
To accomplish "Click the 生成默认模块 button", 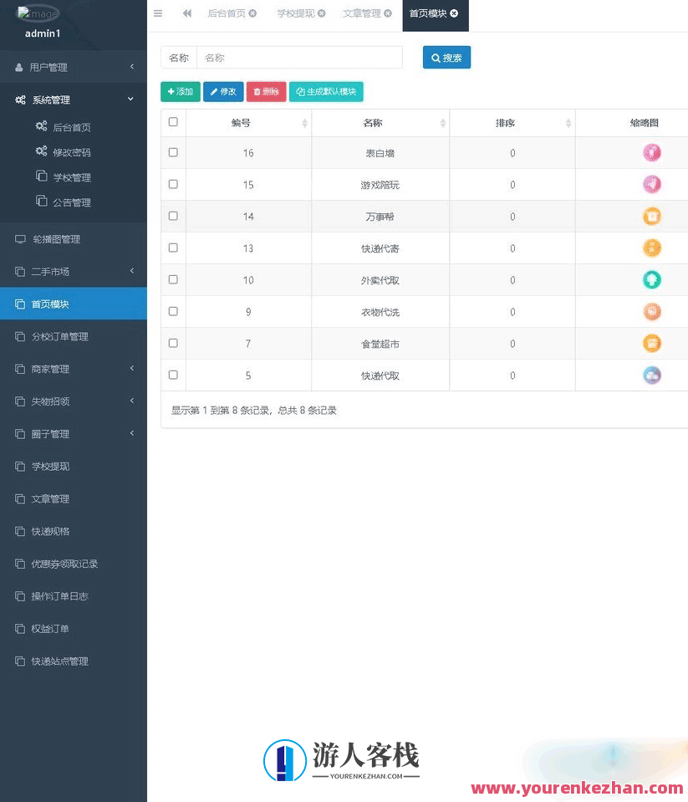I will 326,92.
